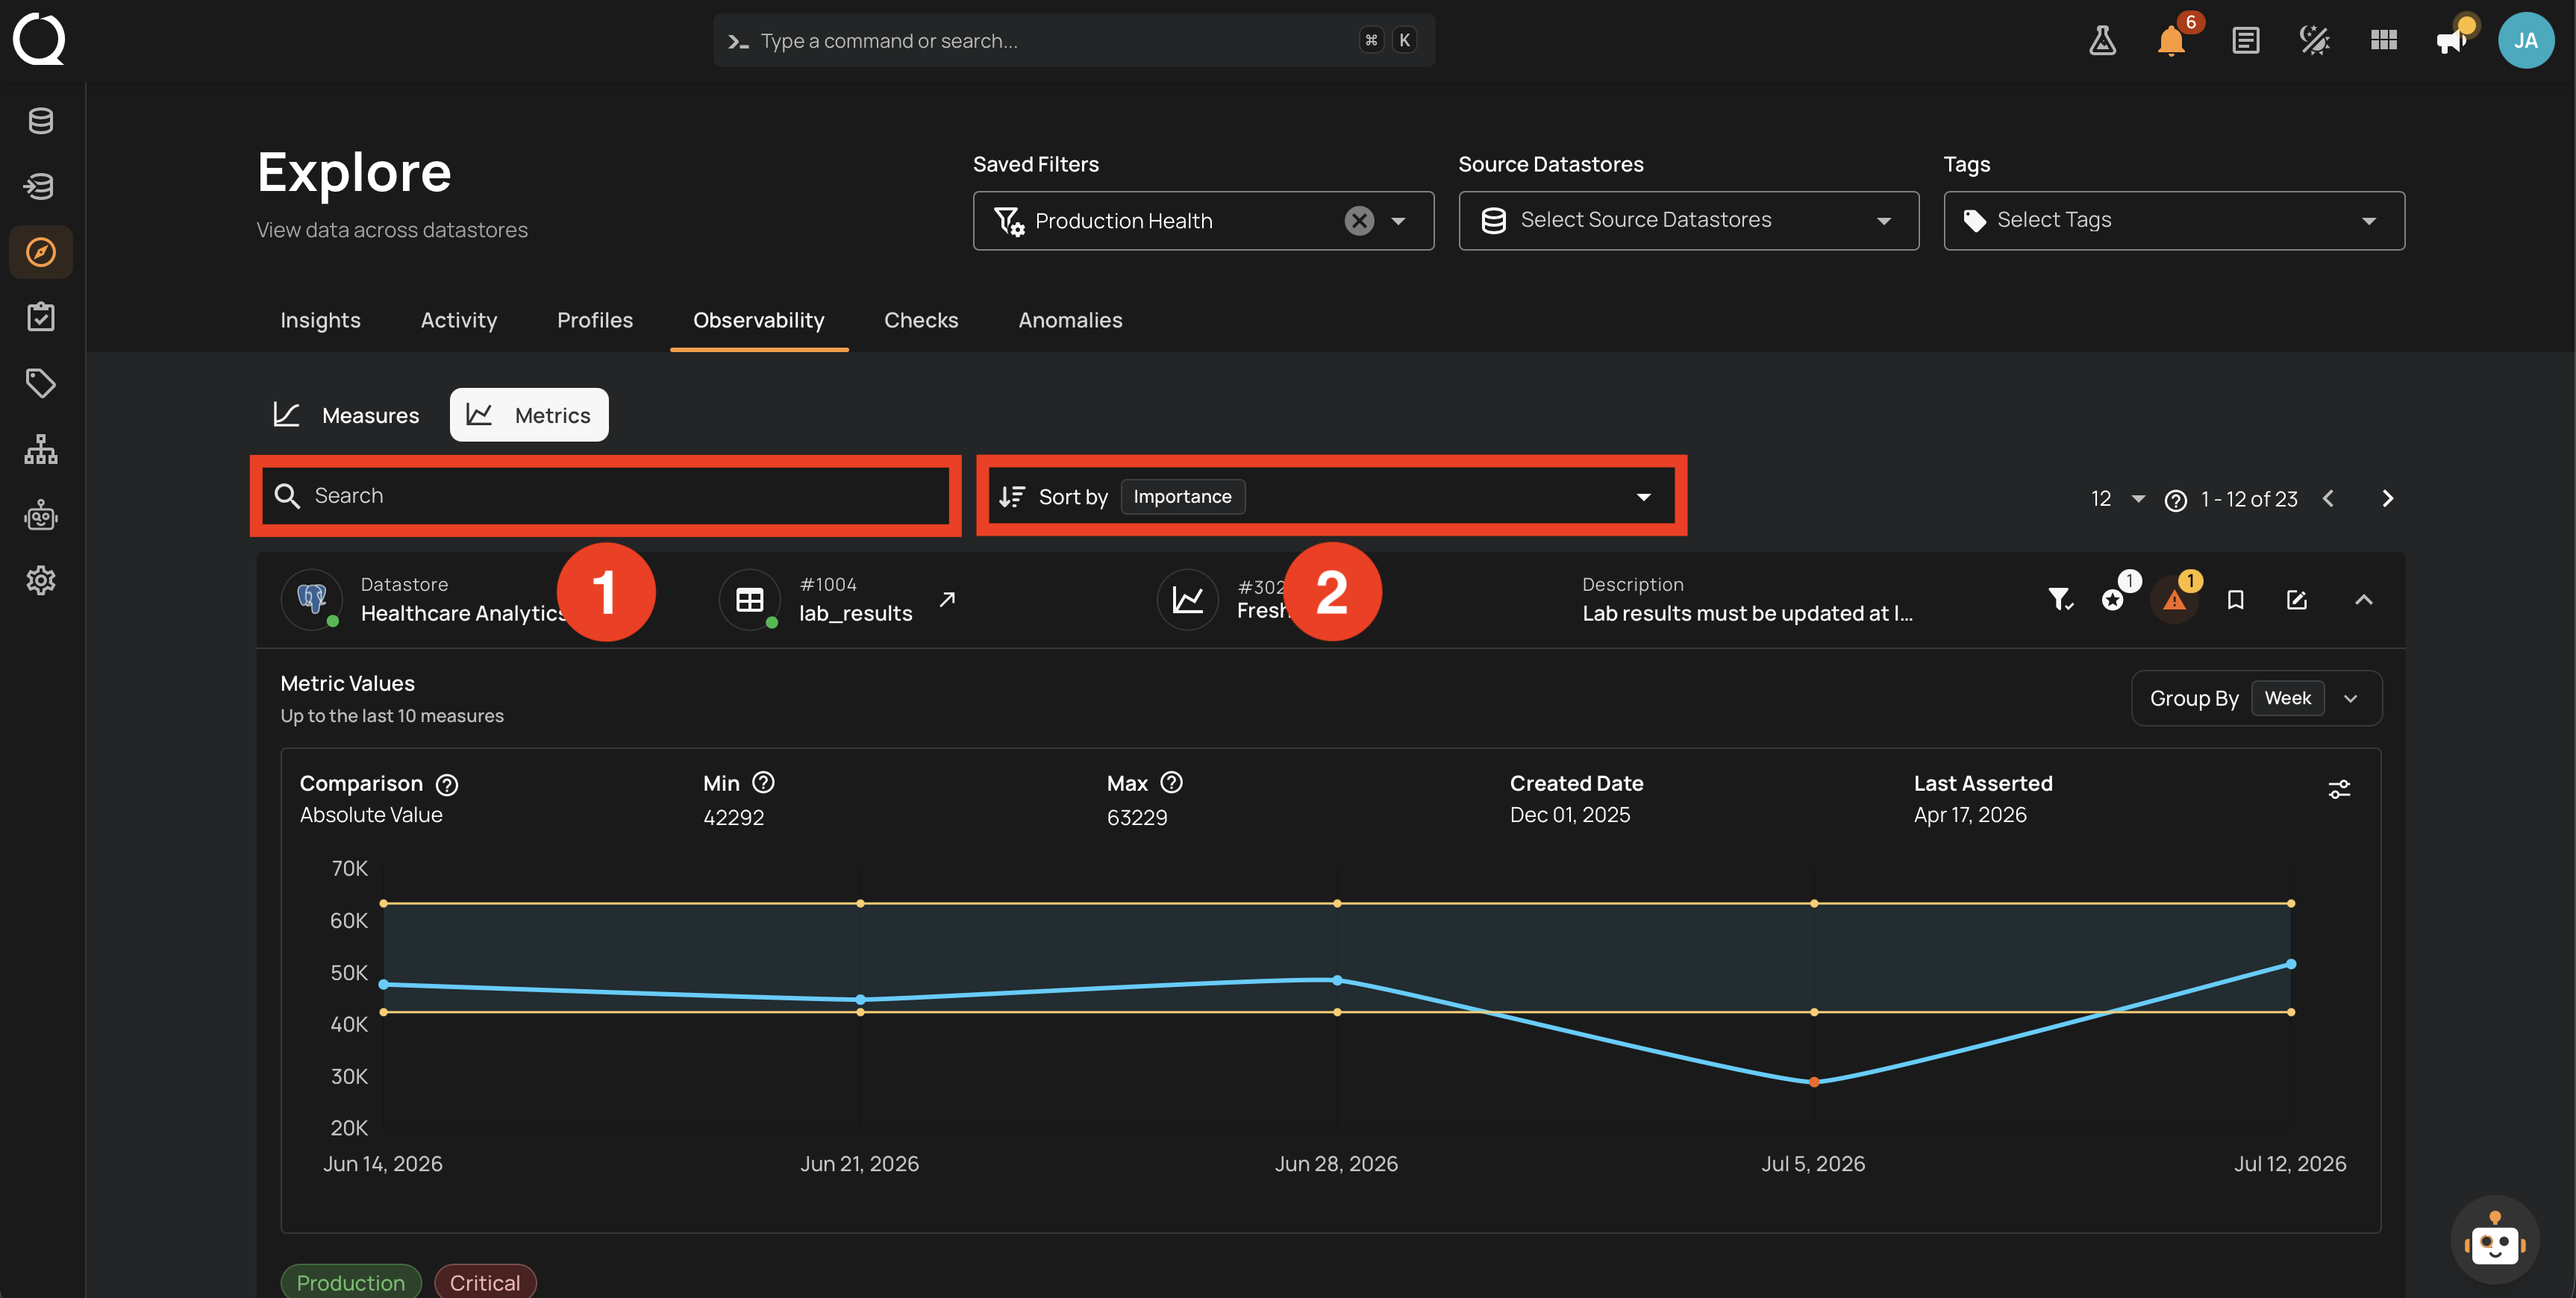This screenshot has height=1298, width=2576.
Task: Select the Observability tab
Action: coord(759,320)
